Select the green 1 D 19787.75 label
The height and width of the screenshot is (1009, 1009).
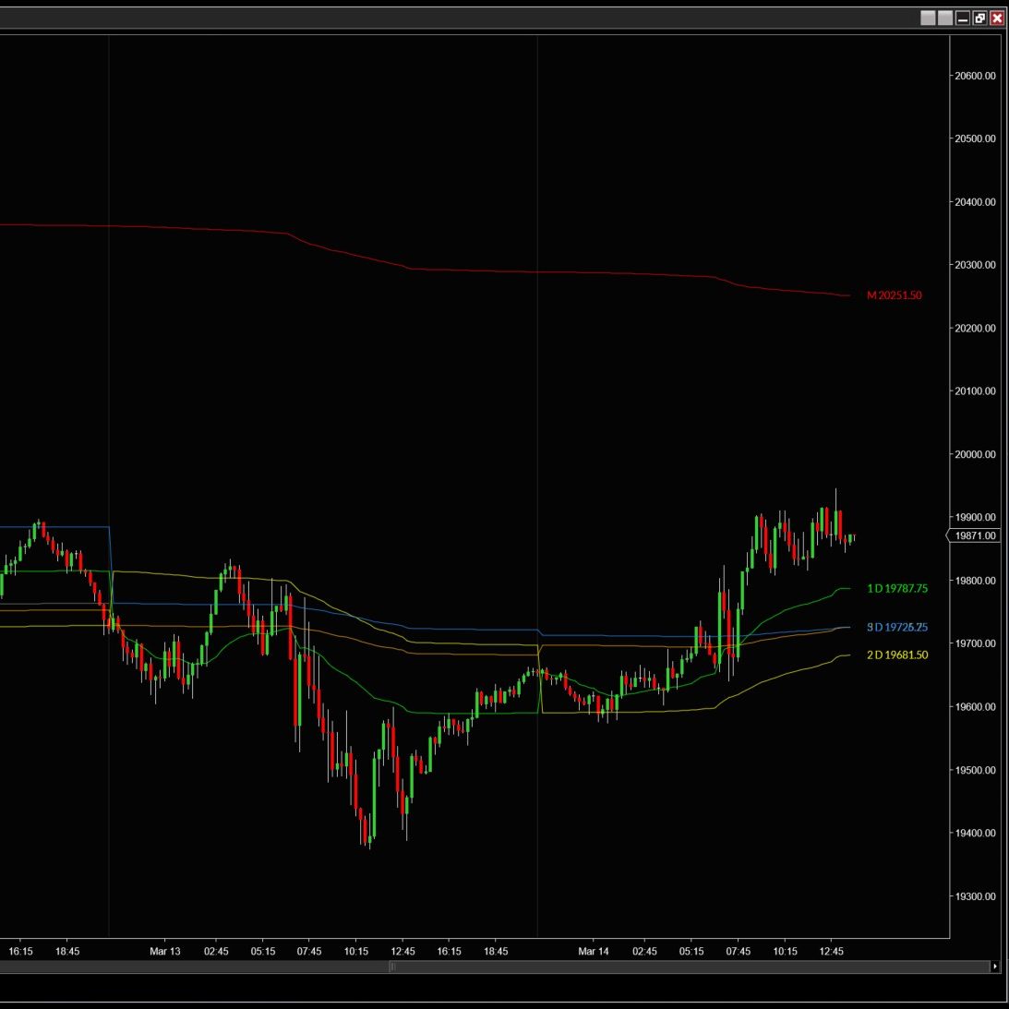point(897,588)
